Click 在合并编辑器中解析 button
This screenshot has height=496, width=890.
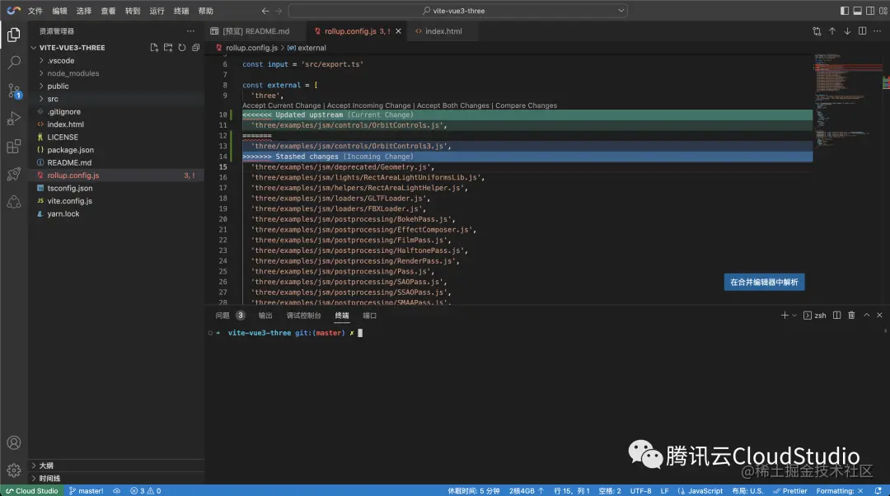(x=764, y=282)
